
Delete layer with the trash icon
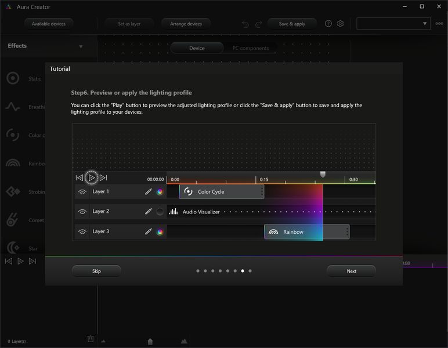(x=91, y=339)
